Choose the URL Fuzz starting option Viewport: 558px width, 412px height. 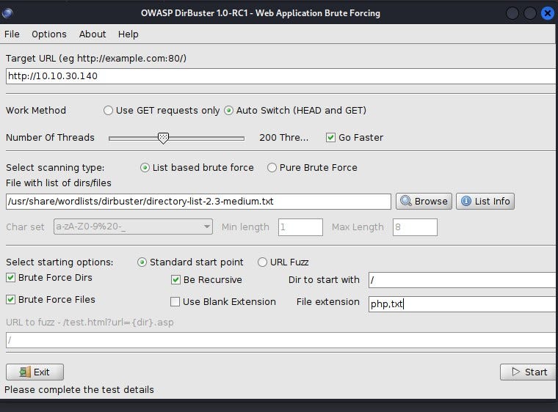[262, 262]
